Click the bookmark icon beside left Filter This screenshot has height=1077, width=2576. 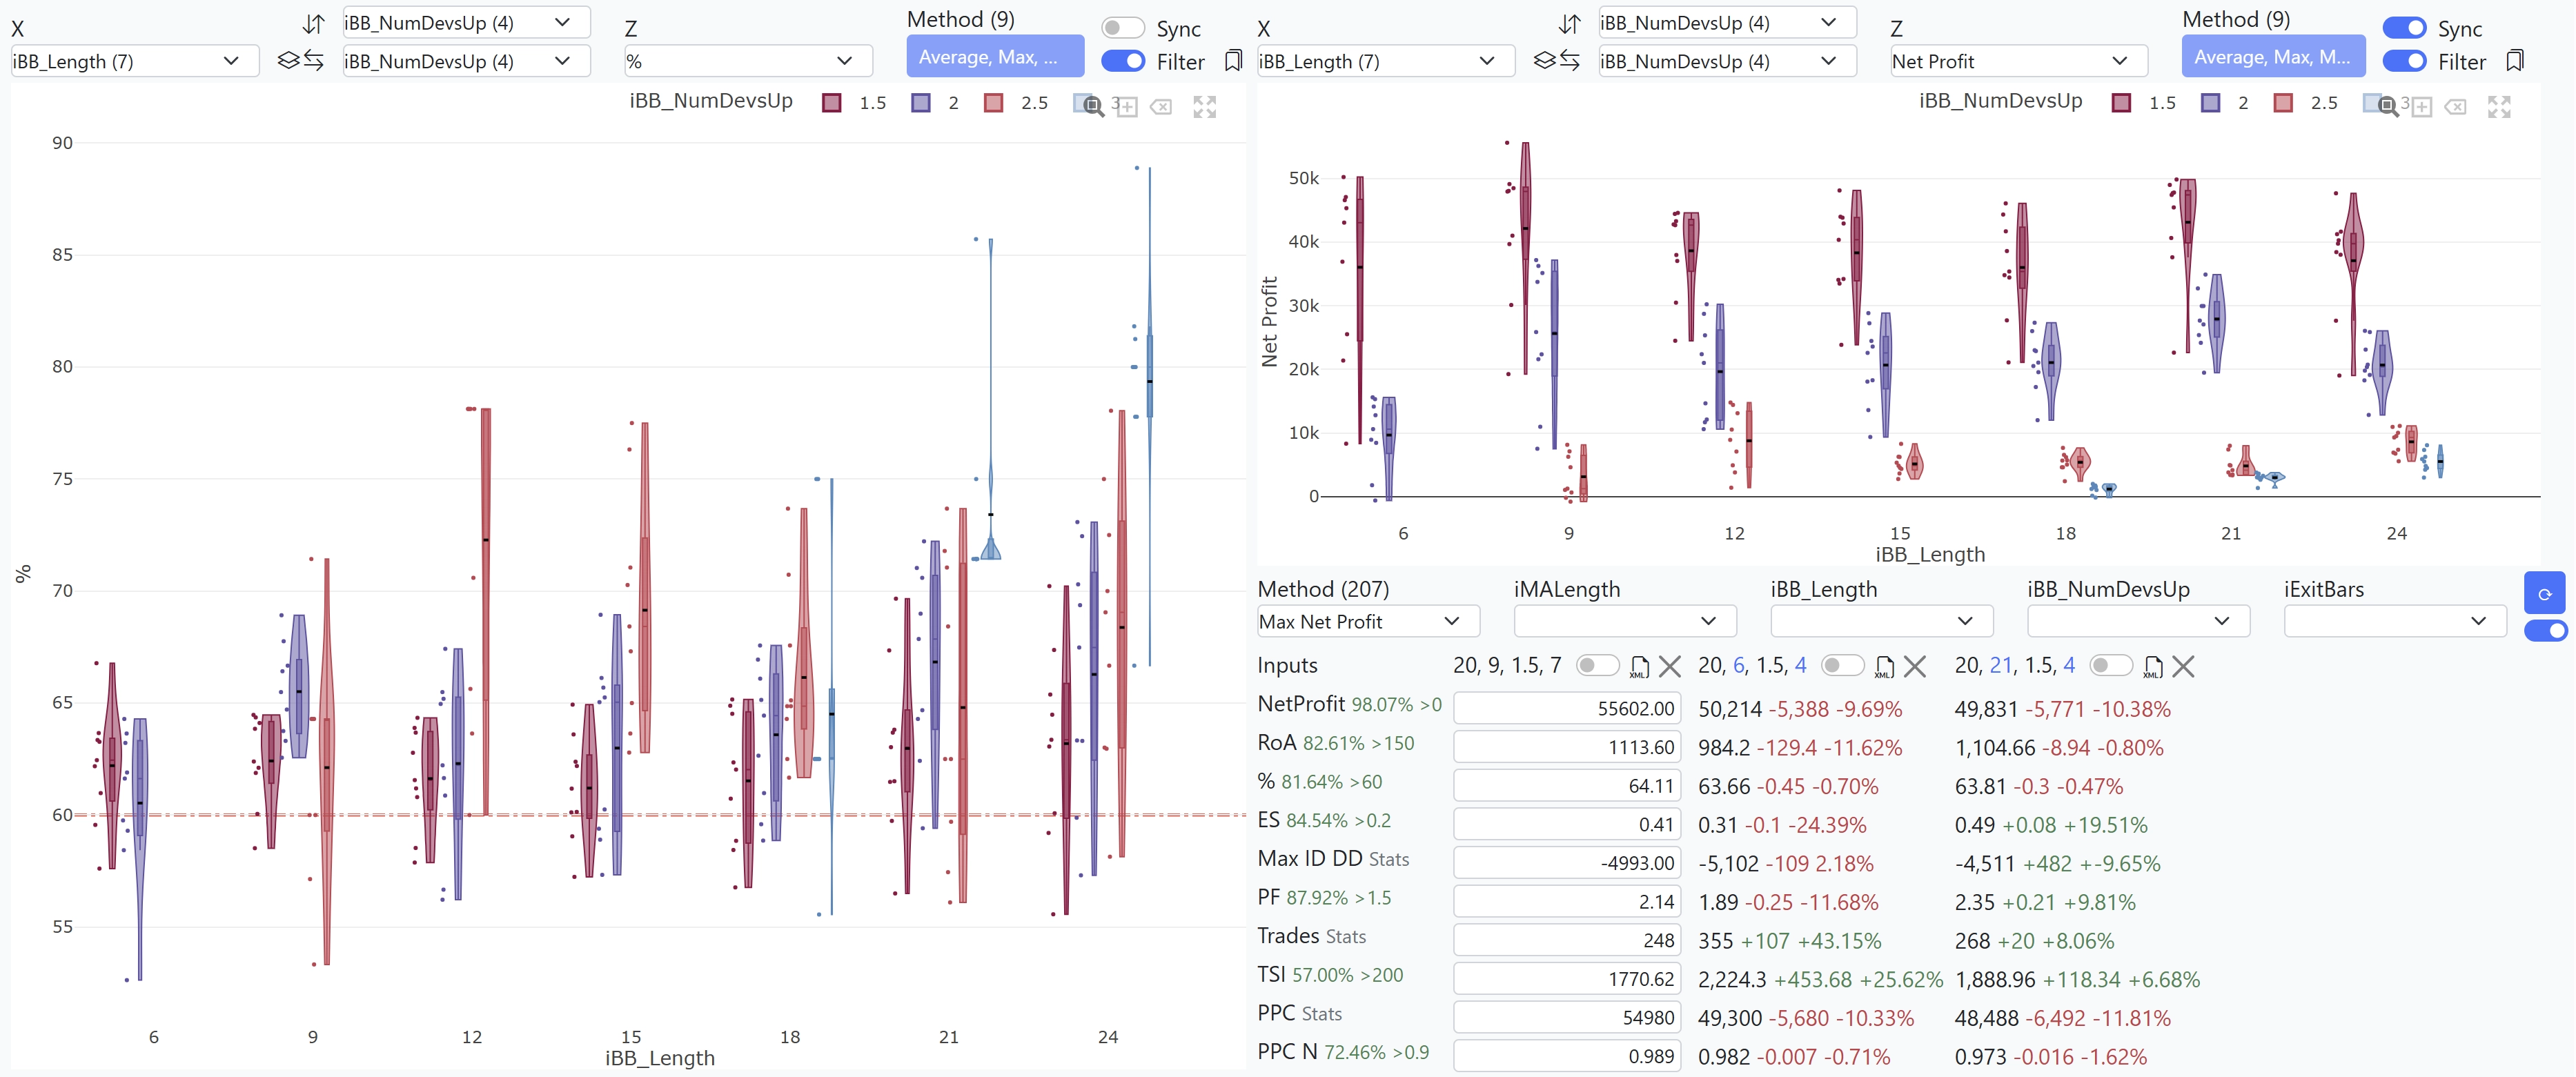1233,61
